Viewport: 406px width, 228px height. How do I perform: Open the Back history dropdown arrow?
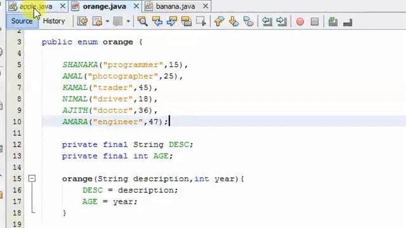[107, 22]
